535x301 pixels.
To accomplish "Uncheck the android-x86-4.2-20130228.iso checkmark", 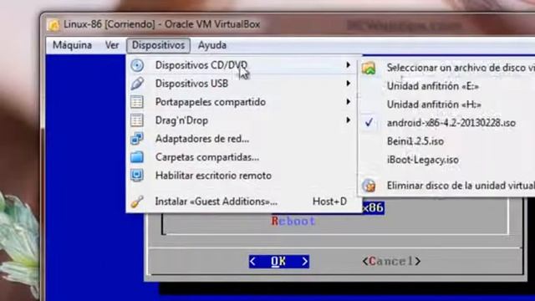I will coord(369,123).
